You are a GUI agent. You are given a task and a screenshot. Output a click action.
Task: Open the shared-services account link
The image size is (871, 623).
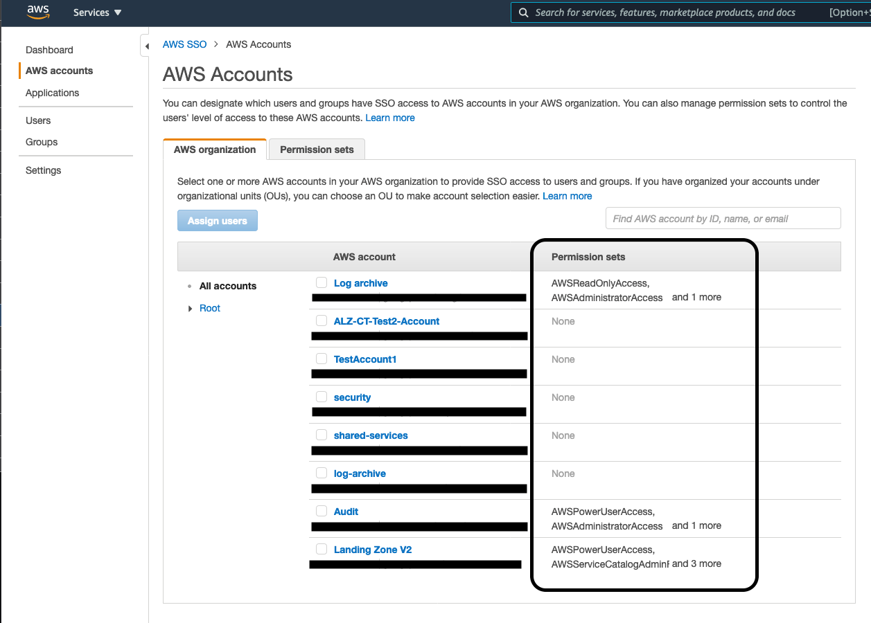click(371, 435)
